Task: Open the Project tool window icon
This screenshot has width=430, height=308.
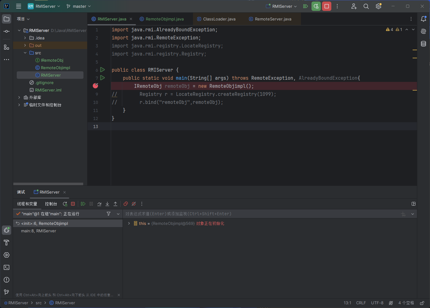Action: point(7,19)
